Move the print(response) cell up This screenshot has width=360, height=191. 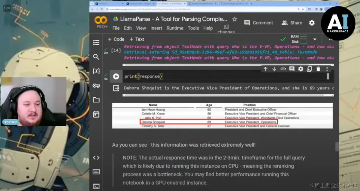265,69
